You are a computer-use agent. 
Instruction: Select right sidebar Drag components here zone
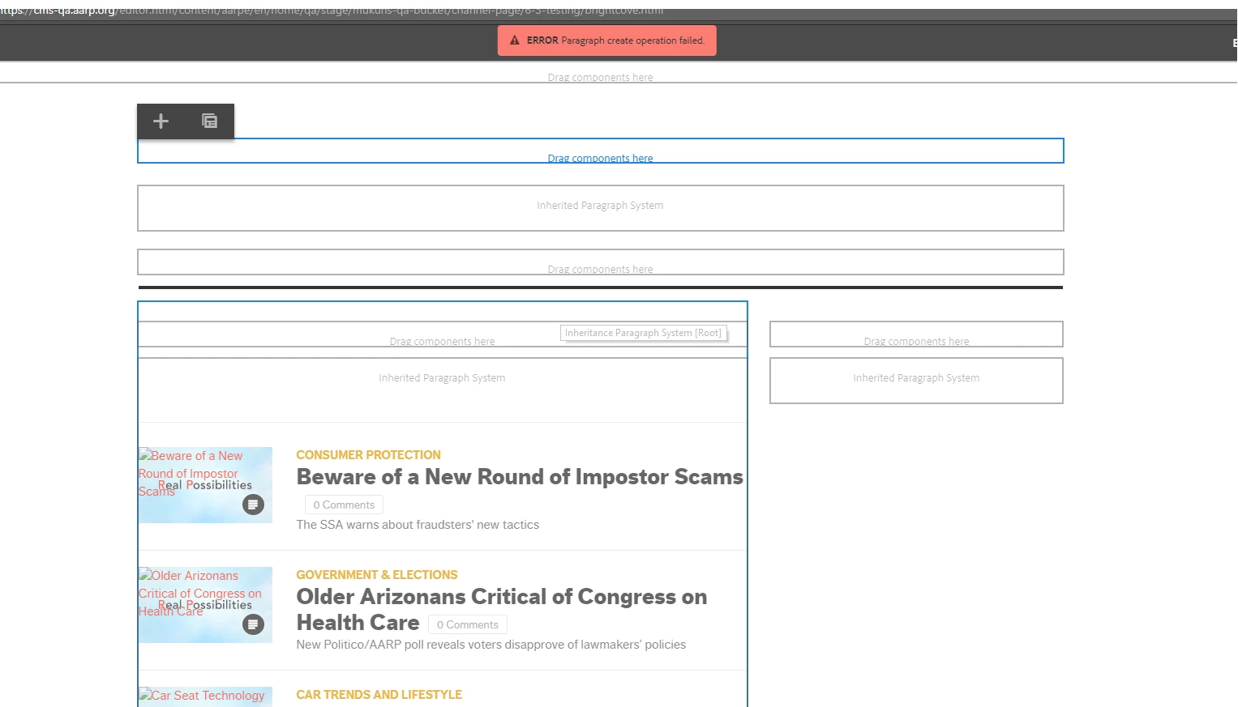tap(916, 334)
